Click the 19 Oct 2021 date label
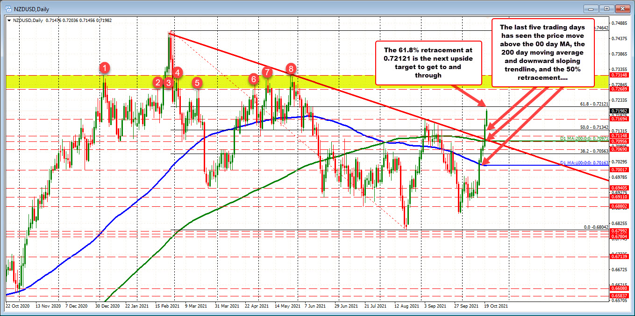Image resolution: width=635 pixels, height=316 pixels. (495, 306)
